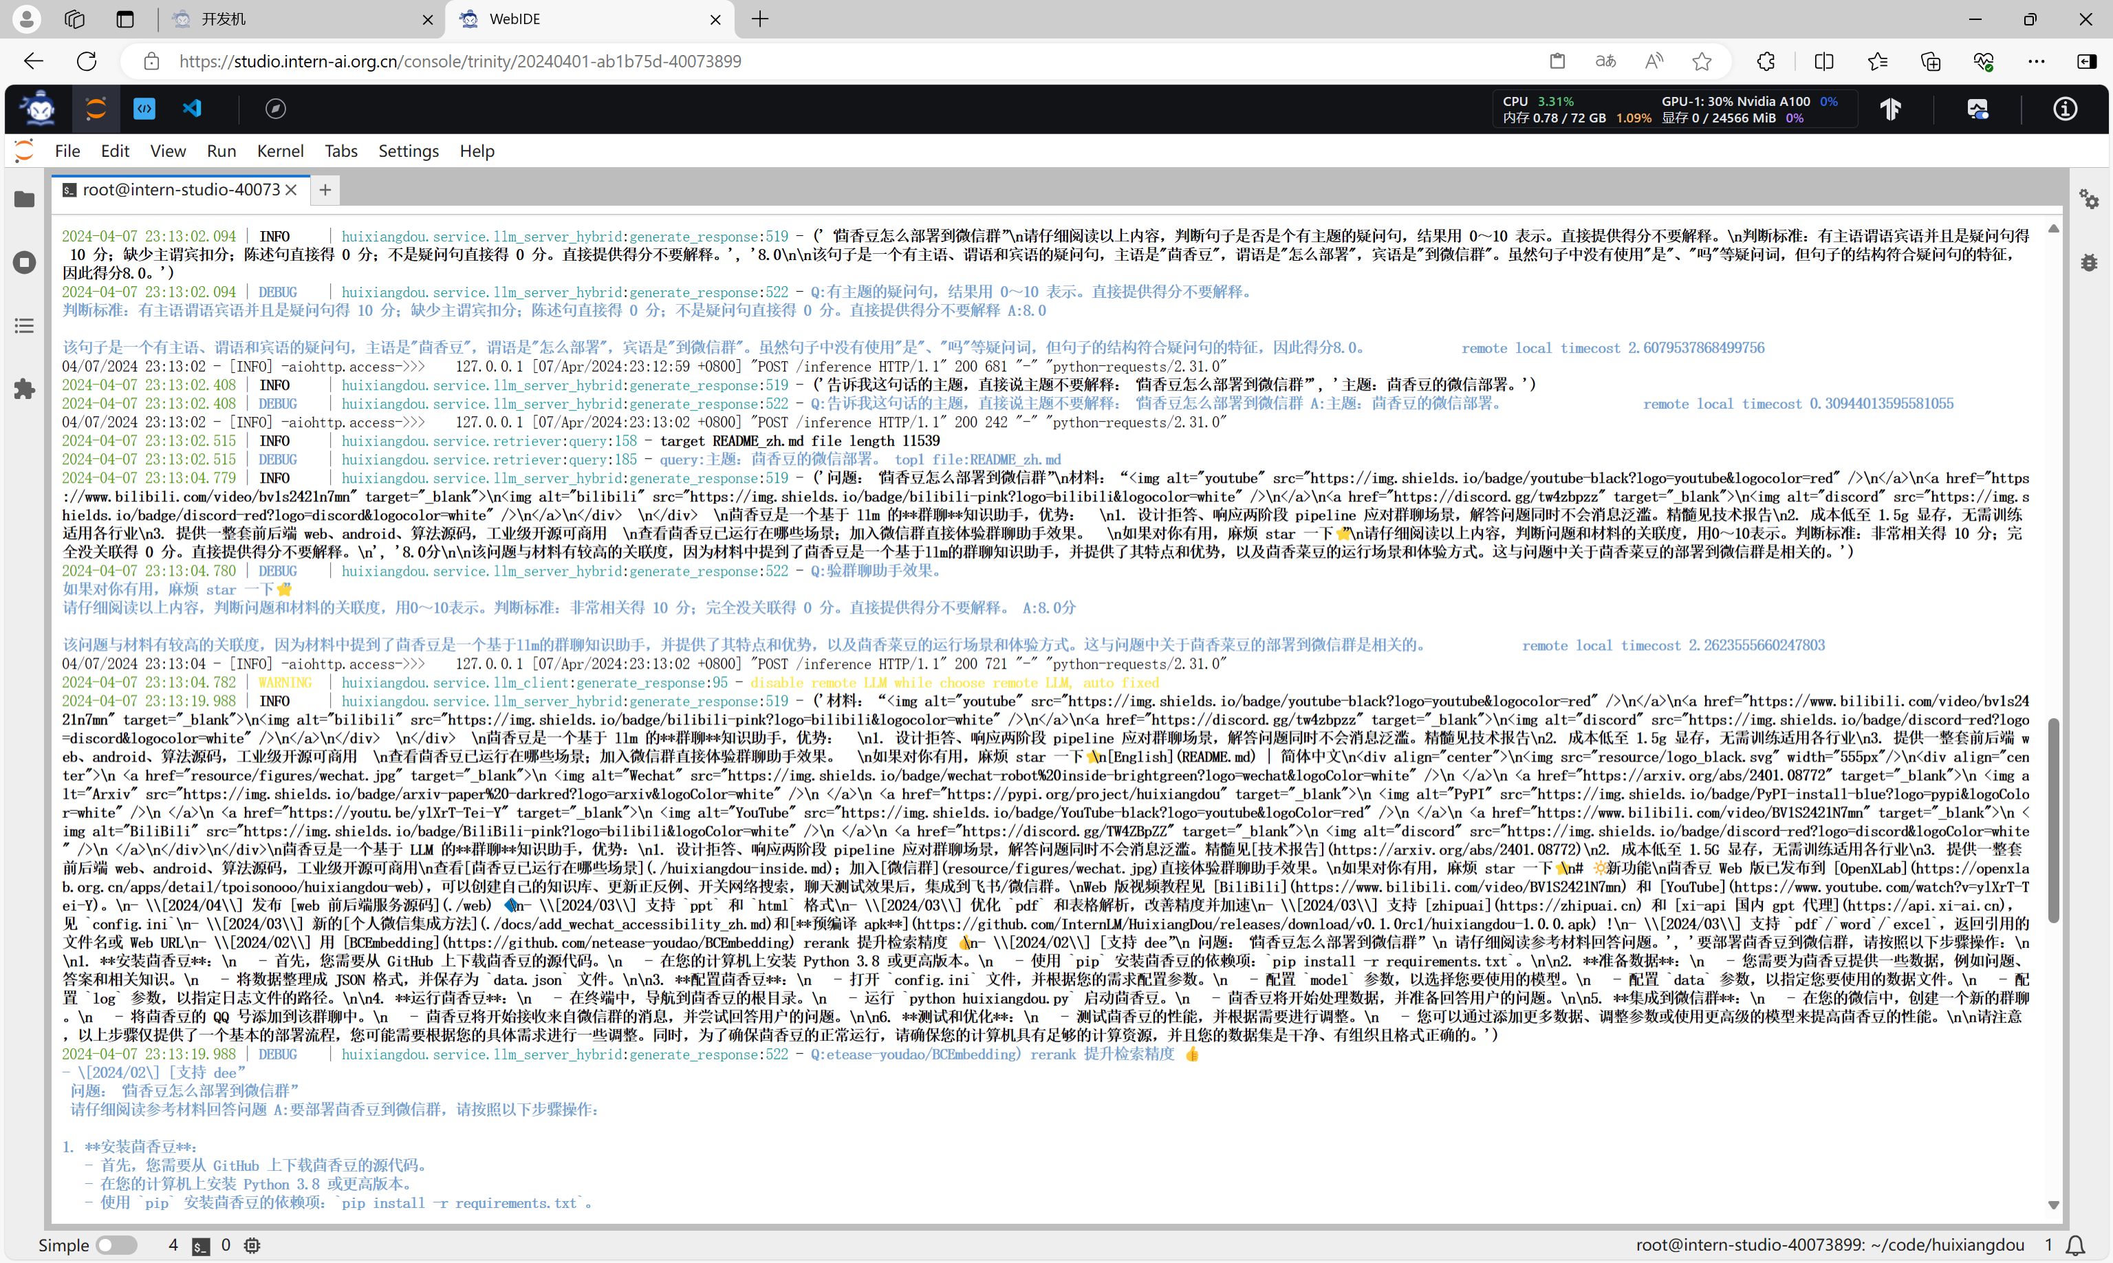Toggle browser split screen icon
The width and height of the screenshot is (2113, 1263).
(1823, 61)
